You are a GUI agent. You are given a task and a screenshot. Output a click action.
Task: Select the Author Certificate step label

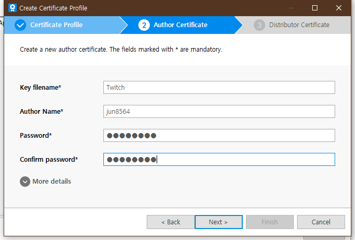(x=181, y=25)
